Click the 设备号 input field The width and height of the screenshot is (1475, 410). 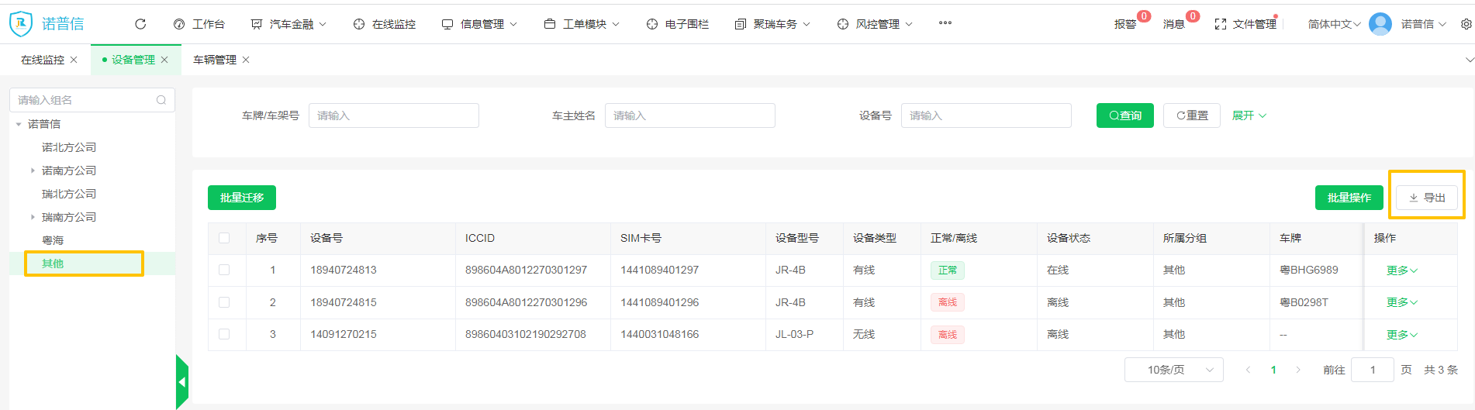986,115
